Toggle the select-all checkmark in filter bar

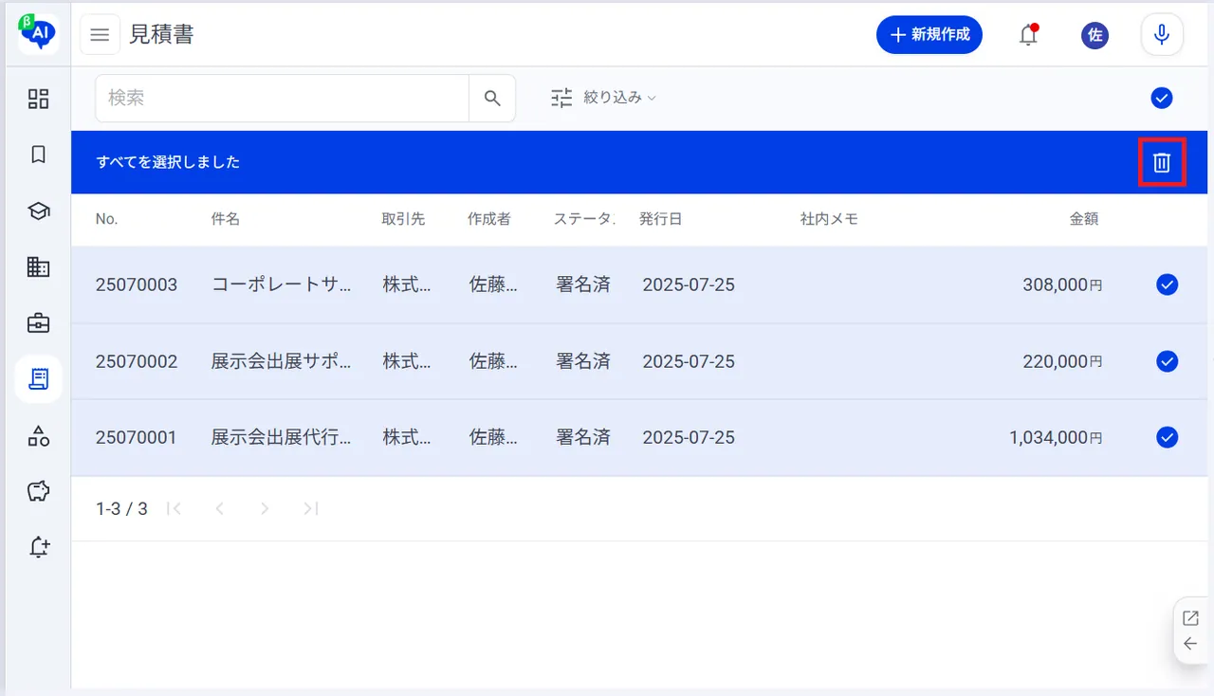pos(1162,98)
